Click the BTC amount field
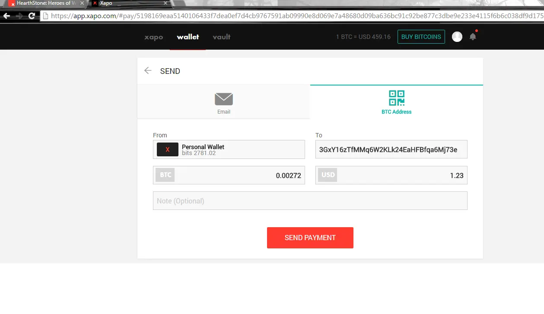Image resolution: width=544 pixels, height=314 pixels. pyautogui.click(x=229, y=175)
